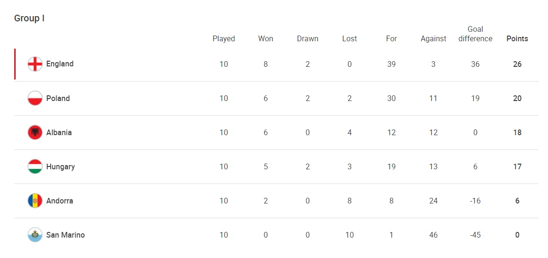Image resolution: width=548 pixels, height=258 pixels.
Task: Click the Albania flag icon
Action: click(35, 132)
